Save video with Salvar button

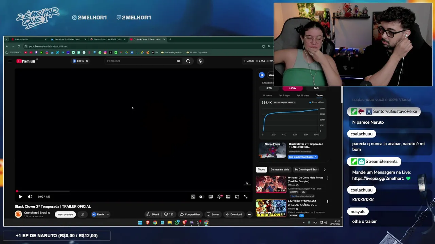click(213, 214)
